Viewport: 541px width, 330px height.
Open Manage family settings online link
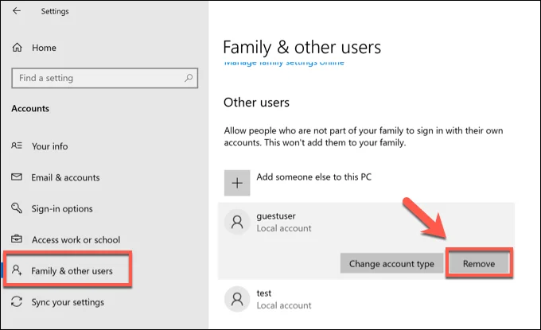coord(284,62)
